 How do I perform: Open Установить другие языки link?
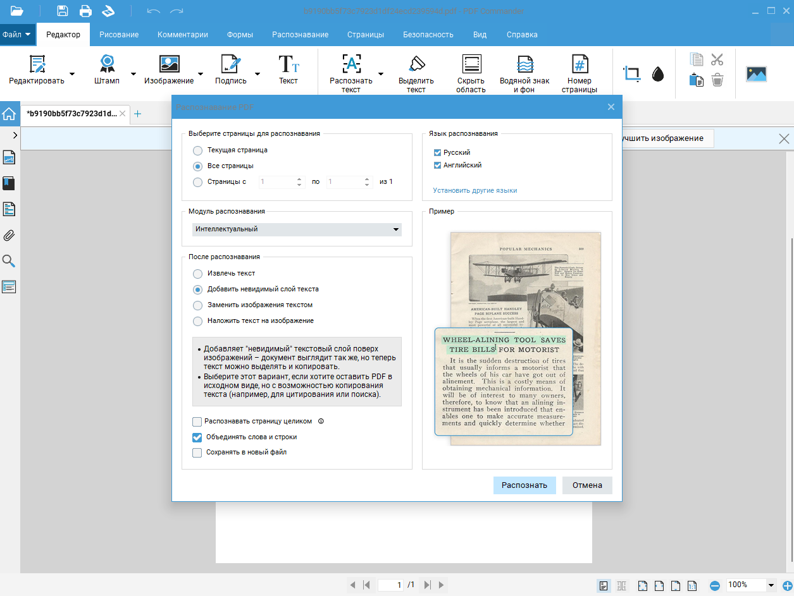(475, 190)
